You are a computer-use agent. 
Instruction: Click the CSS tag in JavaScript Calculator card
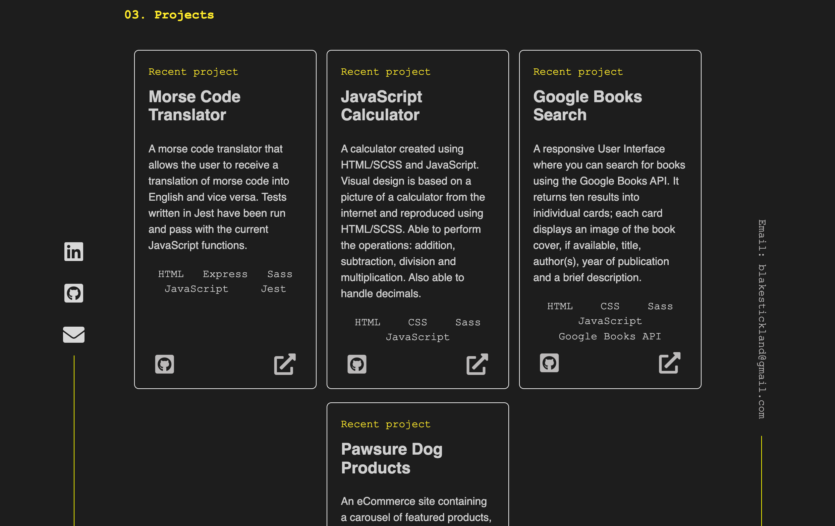(x=417, y=322)
